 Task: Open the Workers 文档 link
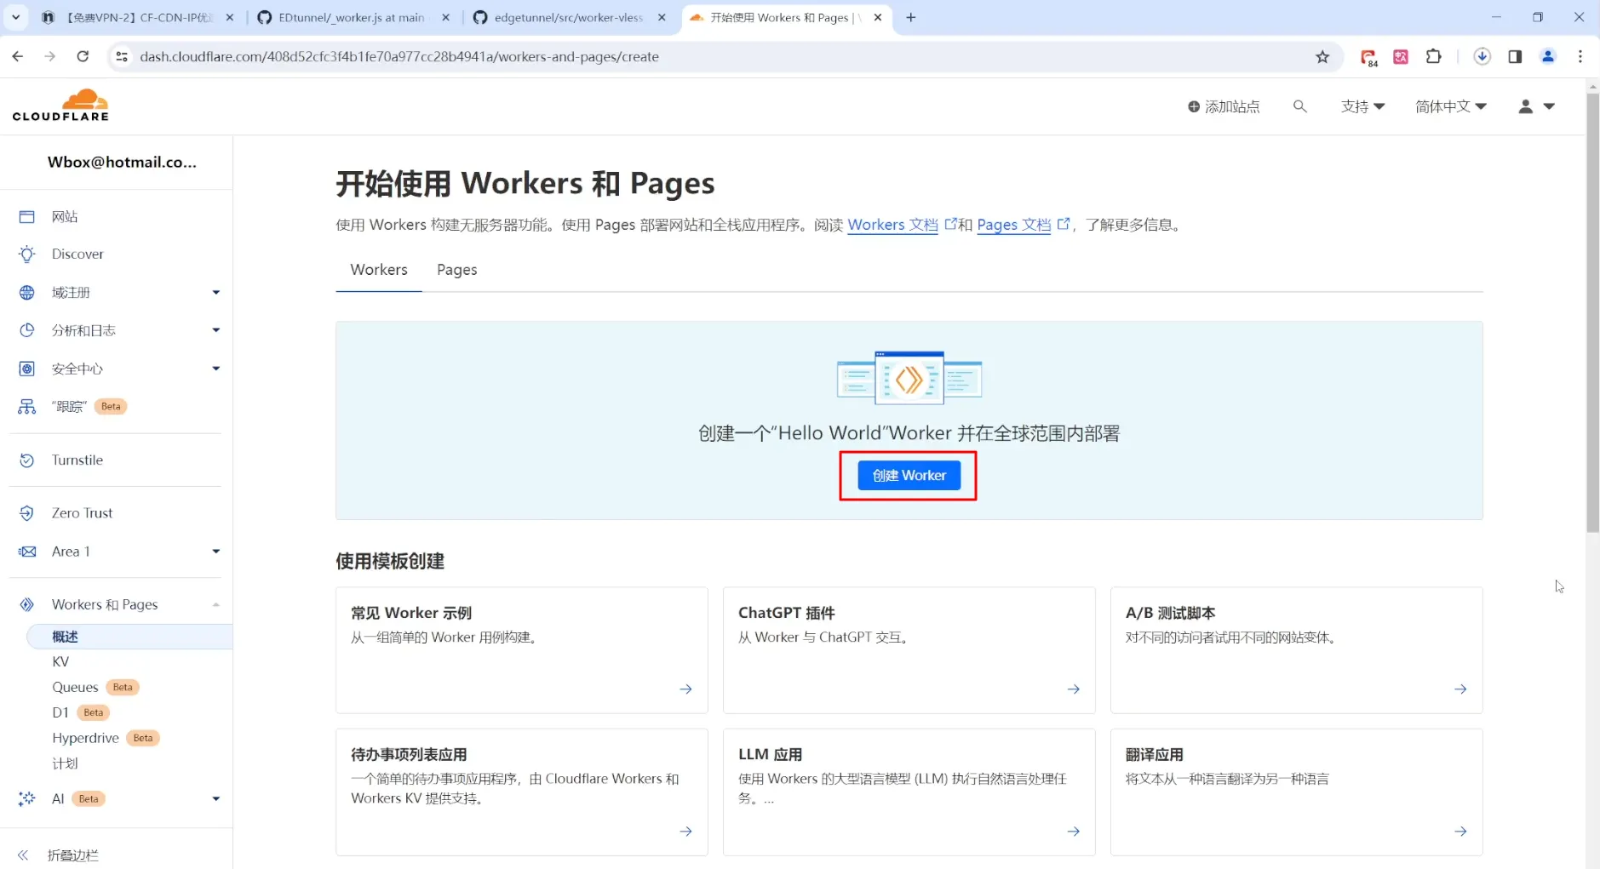(x=892, y=225)
